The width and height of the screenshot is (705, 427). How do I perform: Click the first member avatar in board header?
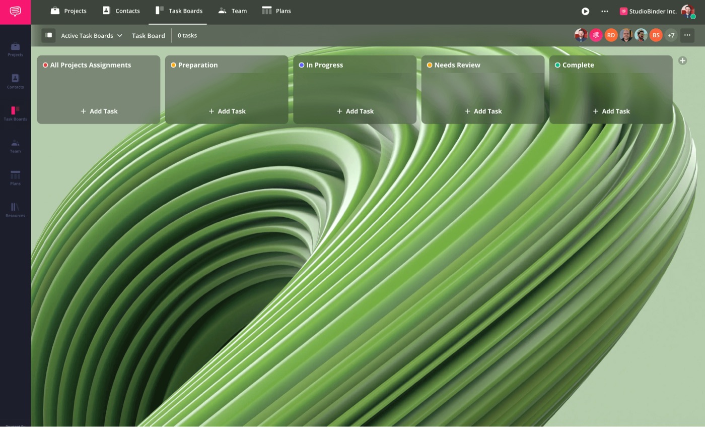581,35
